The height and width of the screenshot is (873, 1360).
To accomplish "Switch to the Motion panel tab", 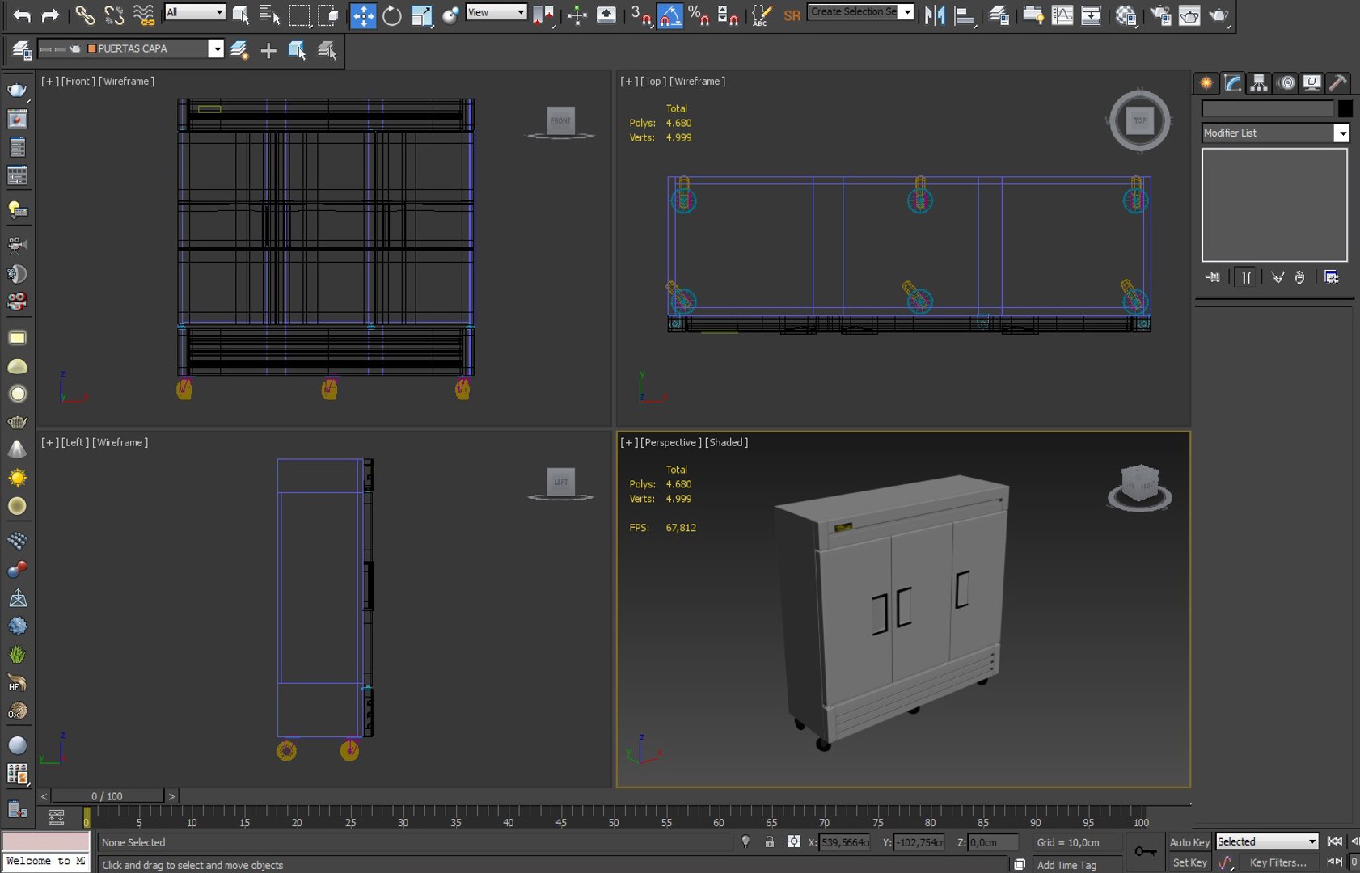I will tap(1286, 82).
